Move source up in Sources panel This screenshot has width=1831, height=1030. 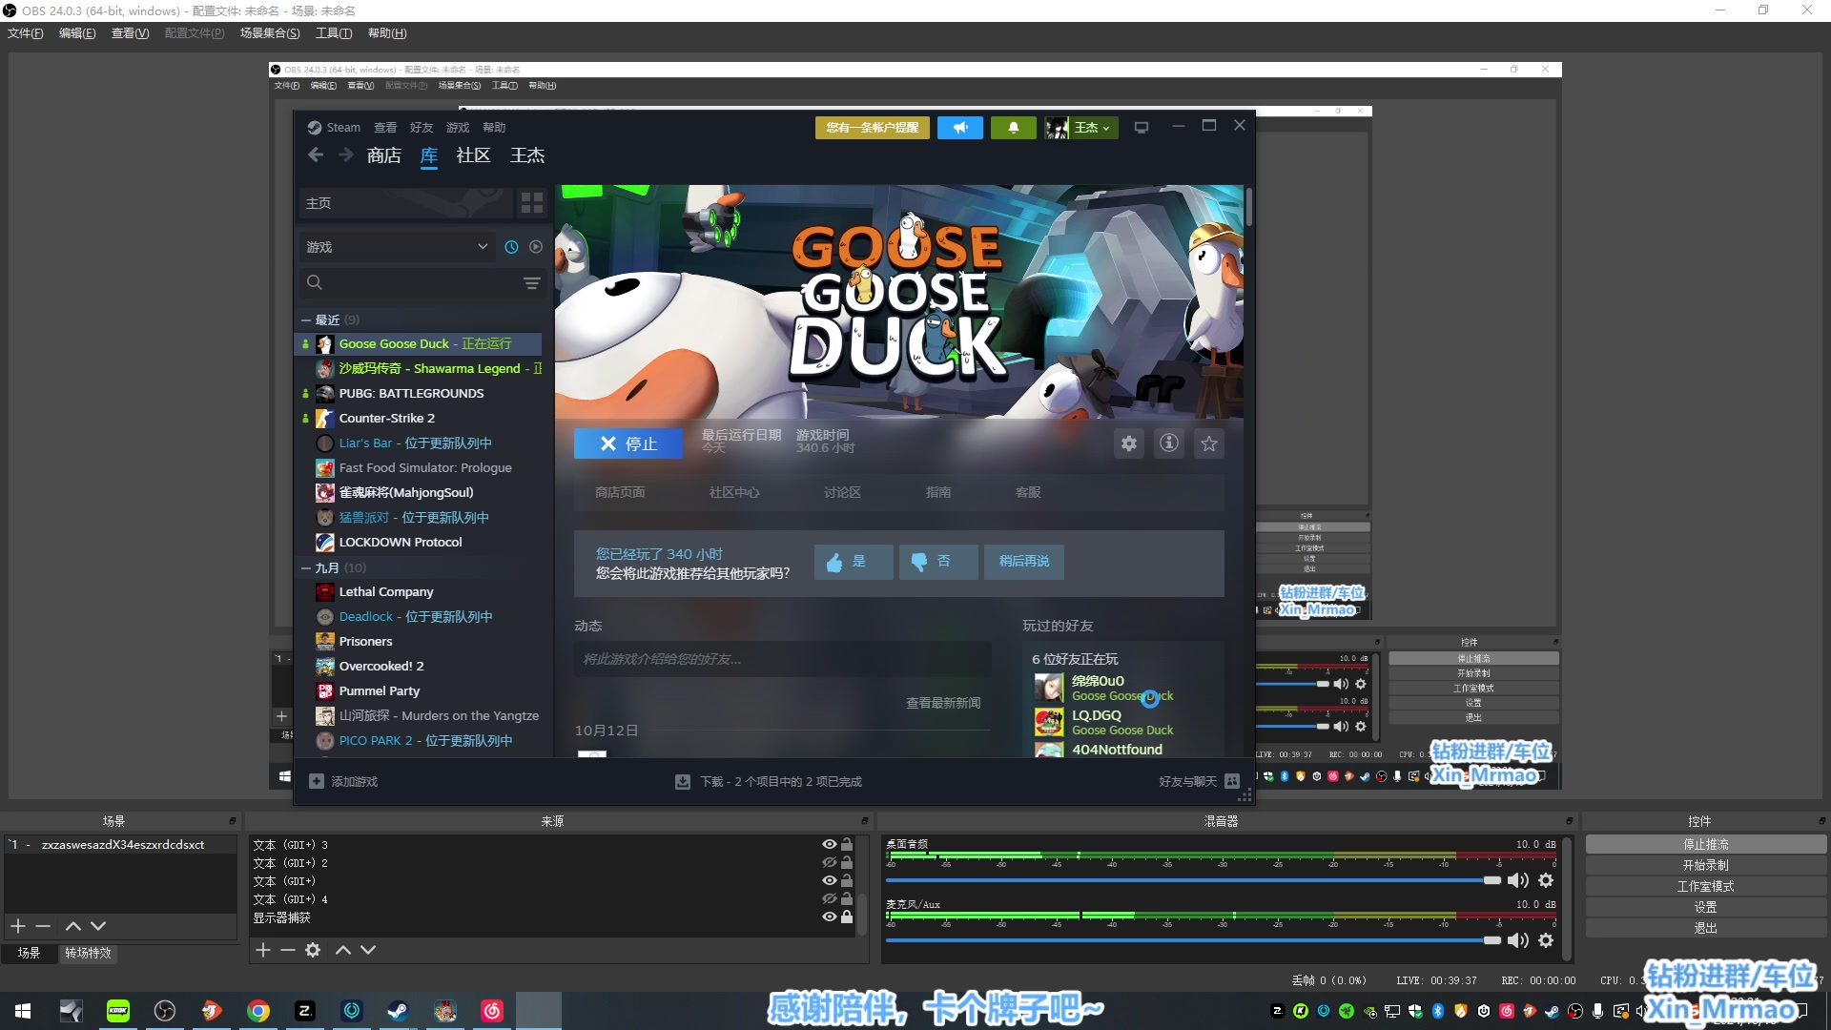coord(343,950)
